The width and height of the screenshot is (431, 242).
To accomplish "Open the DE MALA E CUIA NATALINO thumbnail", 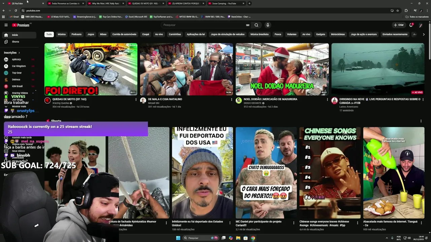I will pyautogui.click(x=187, y=69).
